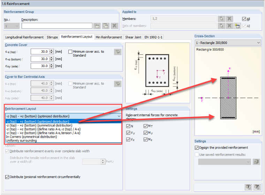265x195 pixels.
Task: Increase c±y (side) cover value
Action: [52, 65]
